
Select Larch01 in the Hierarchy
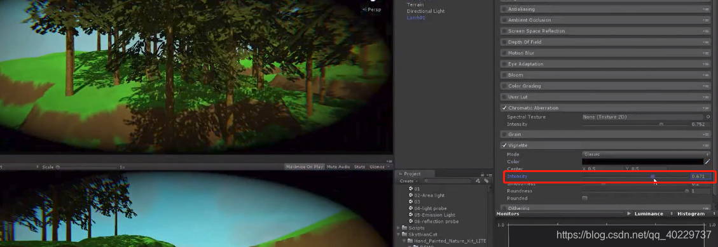pos(416,18)
